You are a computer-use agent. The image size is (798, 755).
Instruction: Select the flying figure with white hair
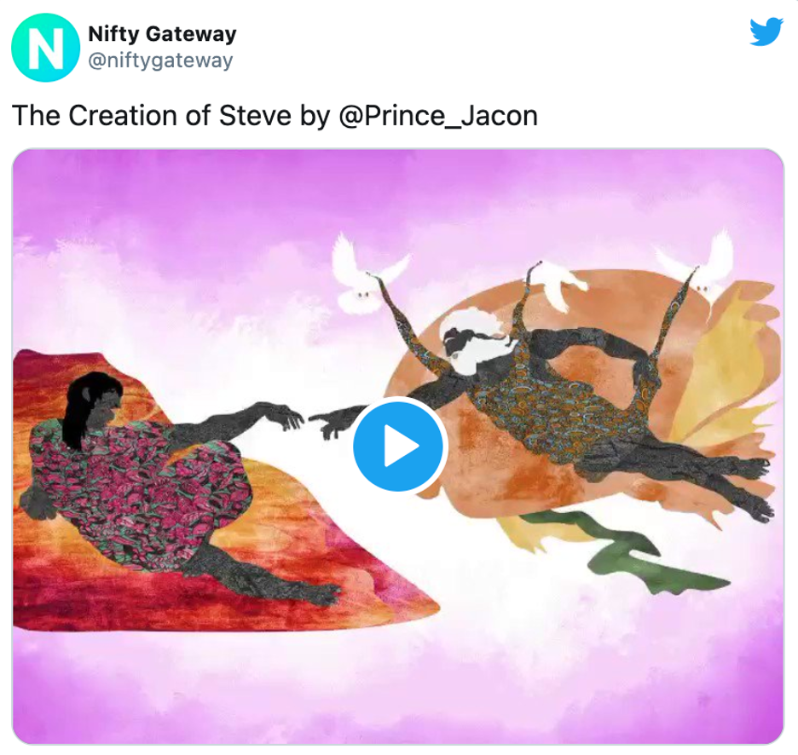coord(585,402)
